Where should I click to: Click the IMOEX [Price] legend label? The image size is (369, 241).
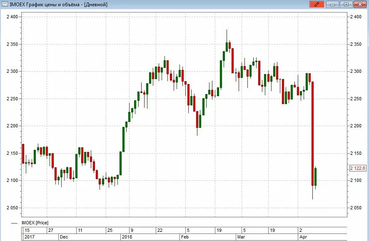(35, 223)
